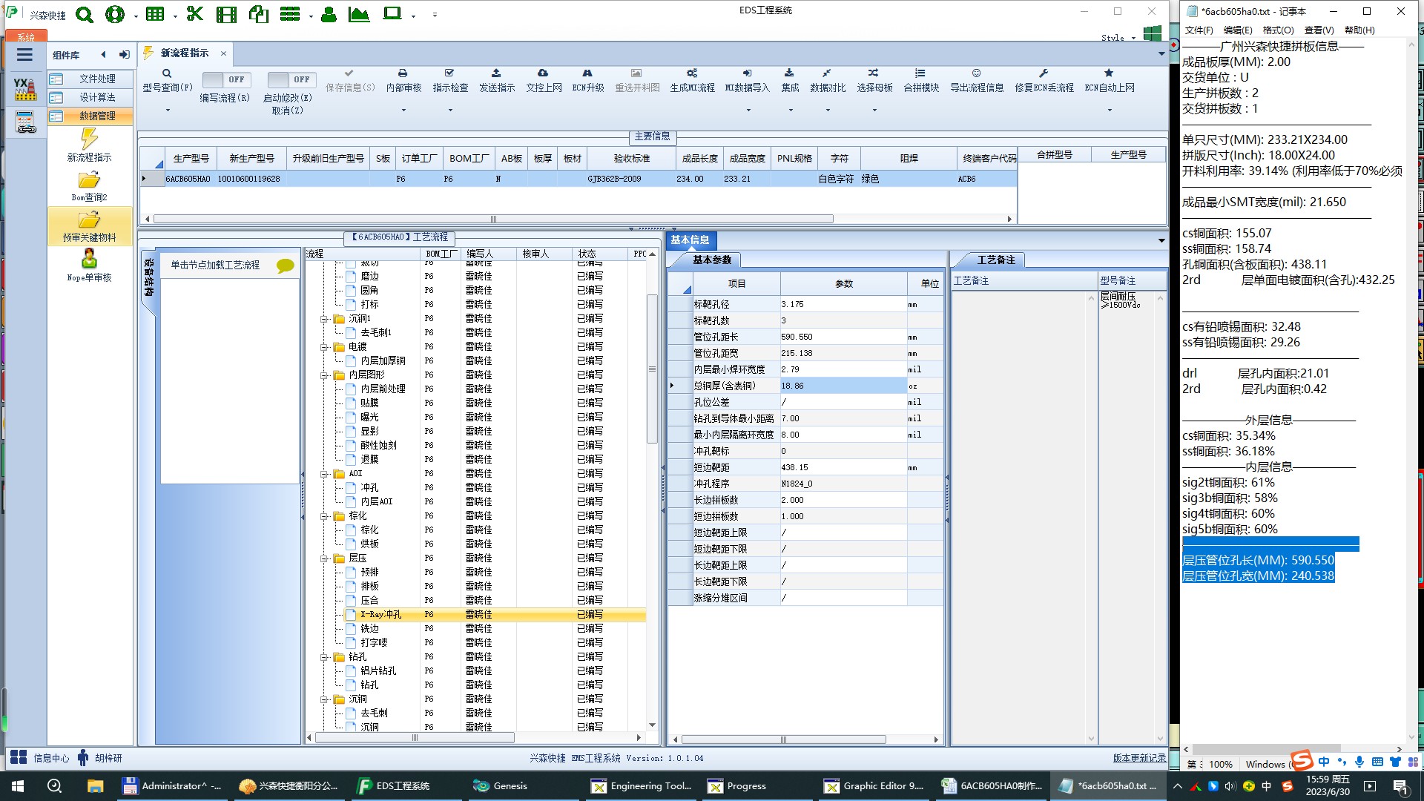Toggle the 编写流程 OFF switch
The width and height of the screenshot is (1424, 801).
tap(226, 79)
